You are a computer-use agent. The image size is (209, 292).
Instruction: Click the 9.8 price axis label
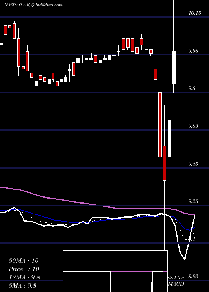192,88
